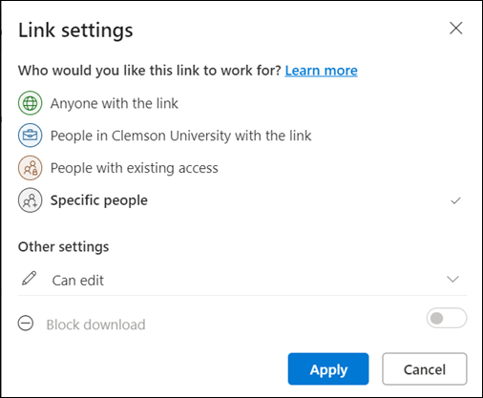Viewport: 483px width, 398px height.
Task: Click the checkmark beside Specific people
Action: pyautogui.click(x=455, y=200)
